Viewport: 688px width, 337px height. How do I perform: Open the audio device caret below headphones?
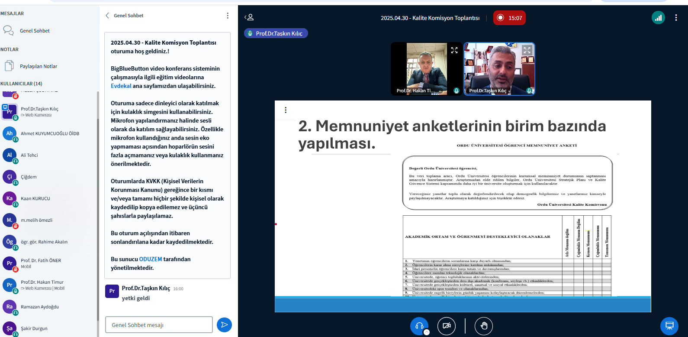427,332
